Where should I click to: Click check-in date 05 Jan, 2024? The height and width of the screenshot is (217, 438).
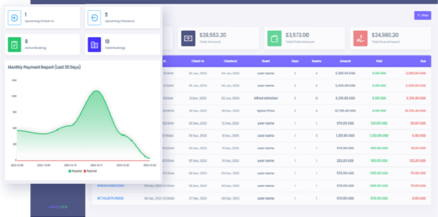[198, 86]
